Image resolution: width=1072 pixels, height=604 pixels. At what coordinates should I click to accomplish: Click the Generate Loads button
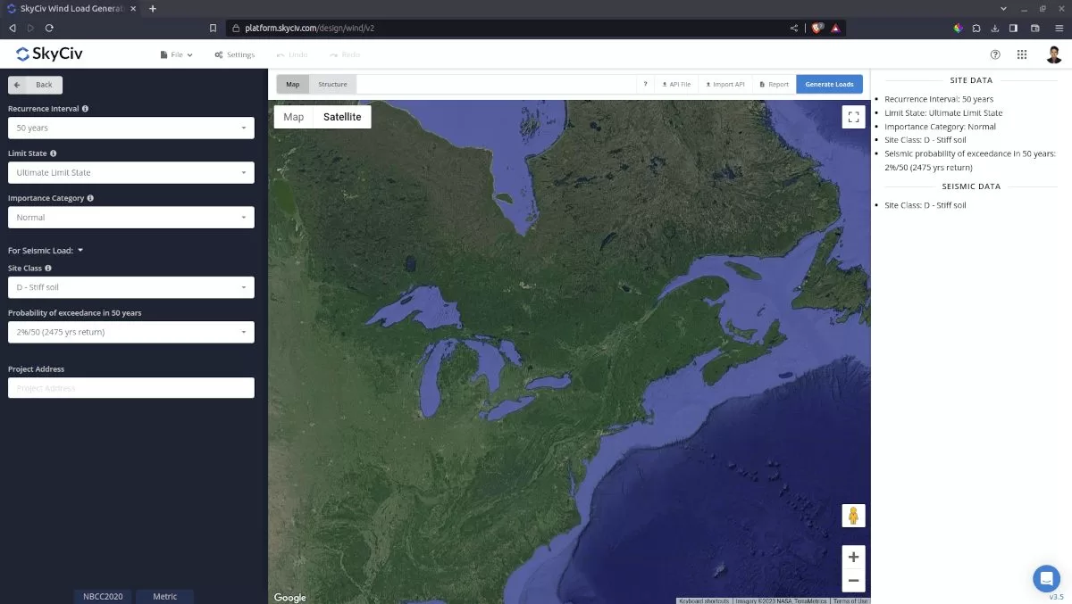click(829, 83)
